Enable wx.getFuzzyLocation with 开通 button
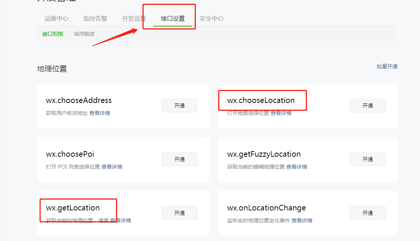 pyautogui.click(x=368, y=159)
